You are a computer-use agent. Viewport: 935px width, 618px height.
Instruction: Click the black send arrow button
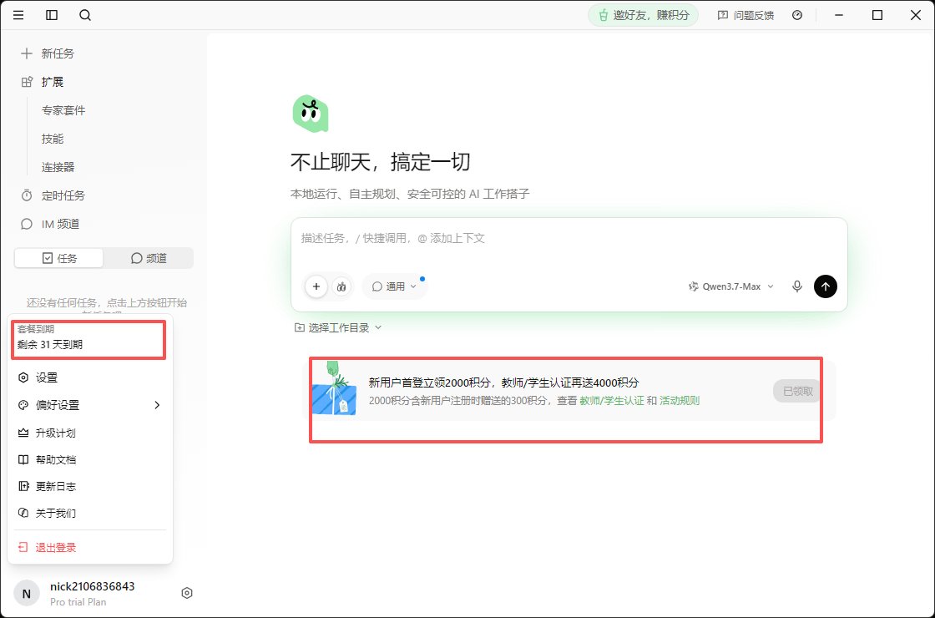point(826,286)
